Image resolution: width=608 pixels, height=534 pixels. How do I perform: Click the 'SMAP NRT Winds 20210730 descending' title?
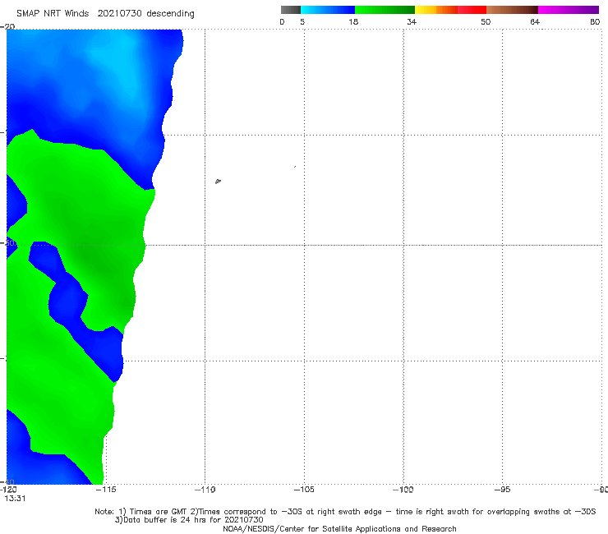click(x=105, y=14)
